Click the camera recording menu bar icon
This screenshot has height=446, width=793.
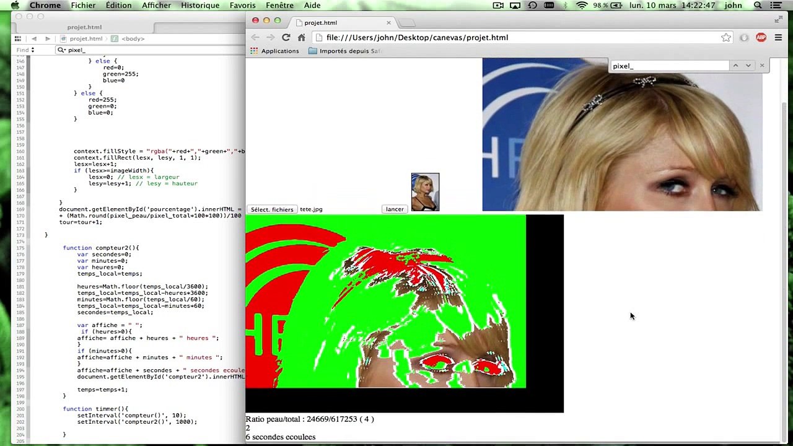click(x=498, y=6)
